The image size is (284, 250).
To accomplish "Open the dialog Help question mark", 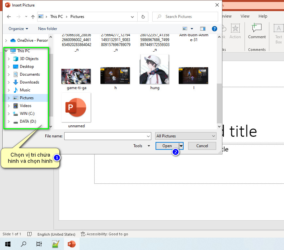I will point(215,29).
